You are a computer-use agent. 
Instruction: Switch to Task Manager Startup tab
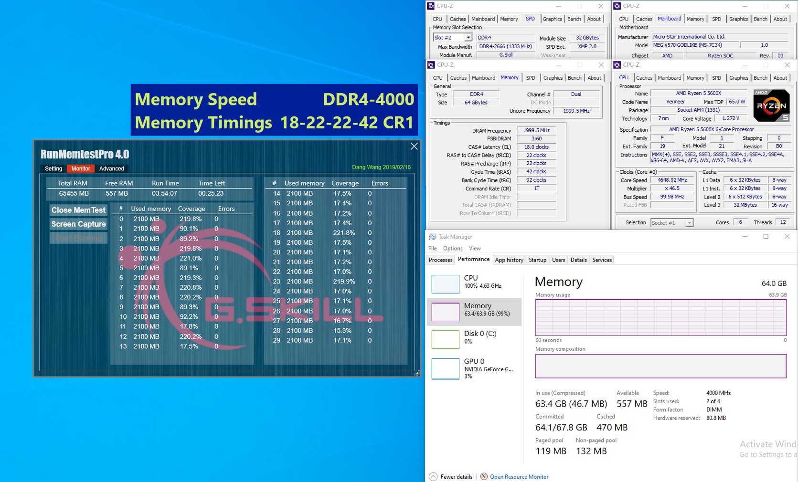coord(537,260)
